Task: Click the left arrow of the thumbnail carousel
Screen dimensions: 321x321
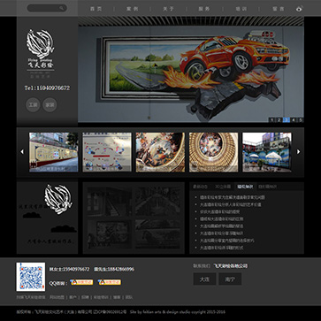Action: point(22,151)
